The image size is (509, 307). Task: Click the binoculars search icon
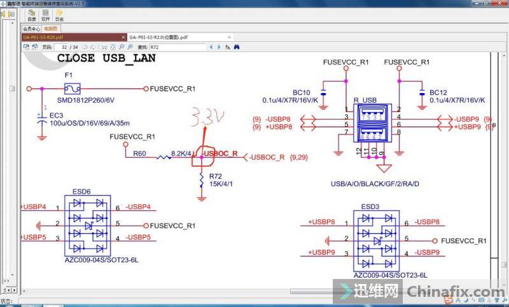tap(236, 47)
